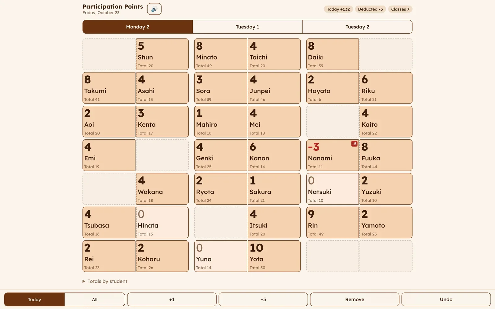Select Rin's seat card

pos(333,222)
